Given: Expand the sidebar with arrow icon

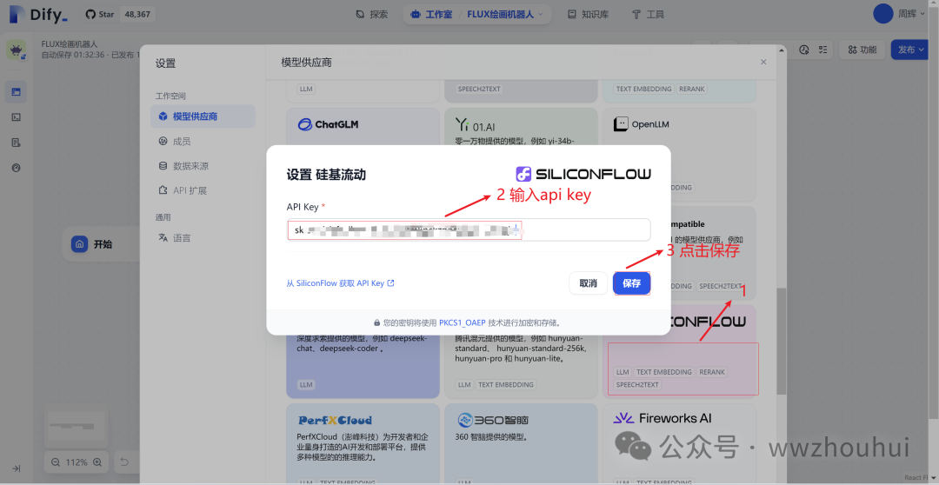Looking at the screenshot, I should point(17,468).
